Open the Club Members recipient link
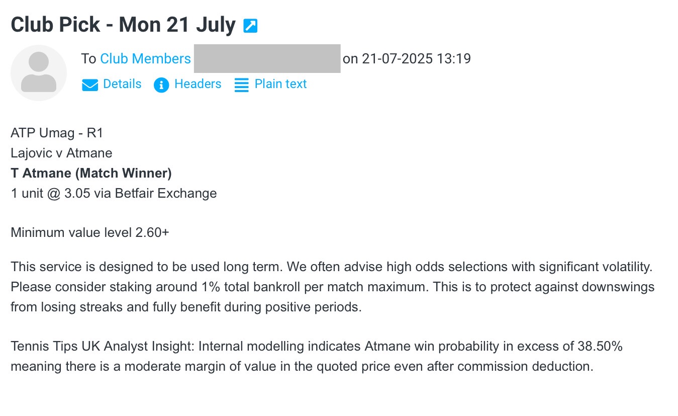 coord(146,59)
